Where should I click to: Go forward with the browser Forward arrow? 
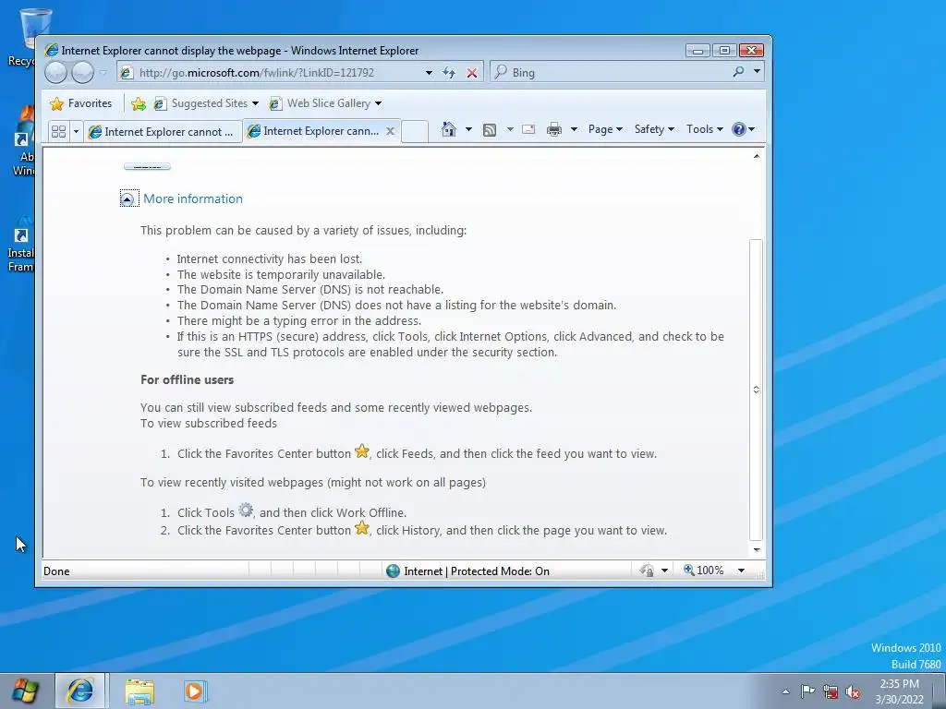(82, 72)
